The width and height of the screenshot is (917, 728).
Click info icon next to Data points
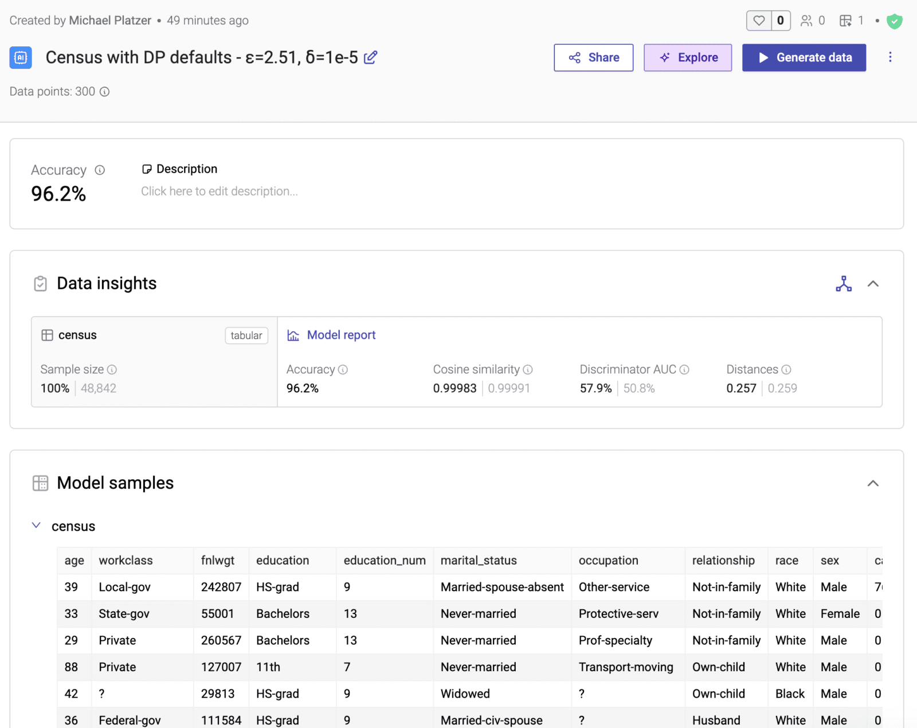pyautogui.click(x=104, y=92)
